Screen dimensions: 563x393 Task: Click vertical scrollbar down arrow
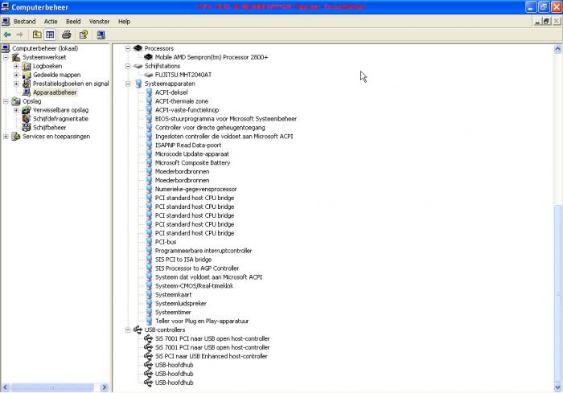[557, 387]
